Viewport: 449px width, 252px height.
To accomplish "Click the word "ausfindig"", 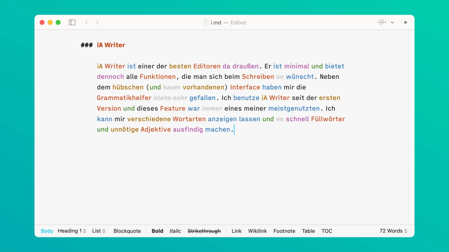I will [188, 130].
